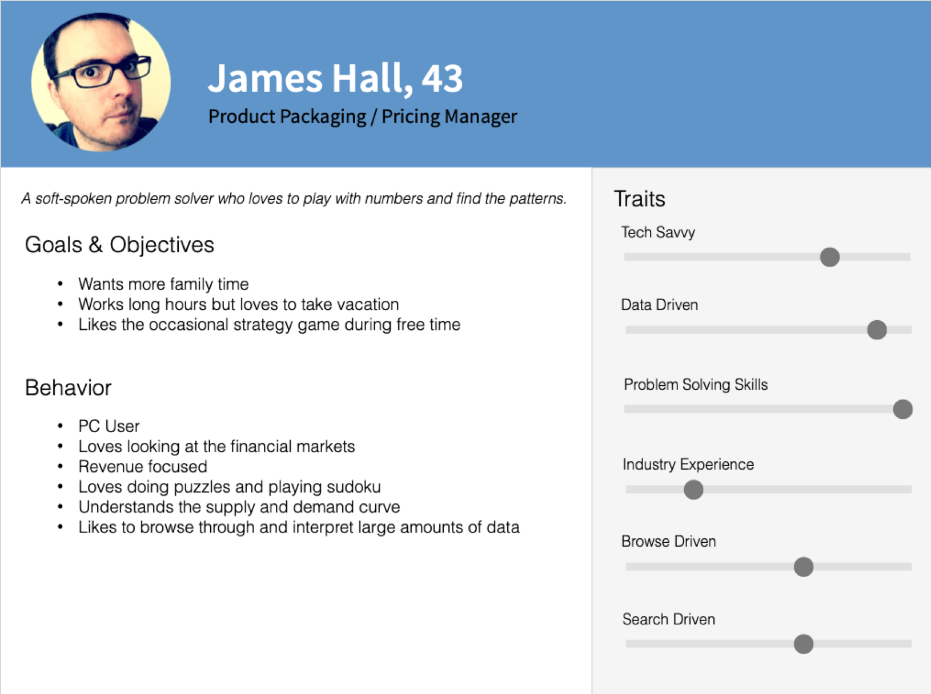The image size is (931, 694).
Task: Select the James Hall, 43 name heading
Action: point(335,78)
